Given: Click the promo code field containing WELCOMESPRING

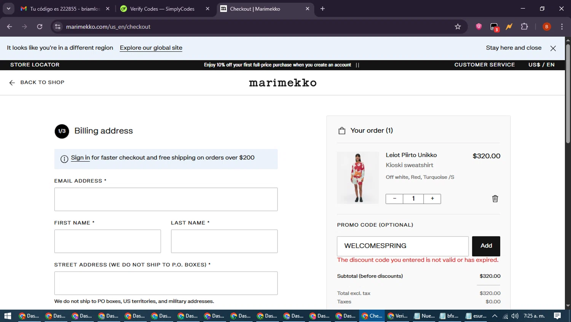Looking at the screenshot, I should pos(403,246).
